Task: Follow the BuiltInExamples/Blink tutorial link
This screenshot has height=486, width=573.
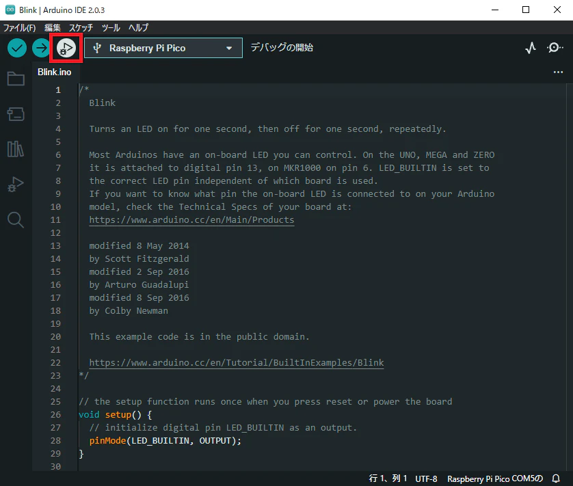Action: click(x=237, y=362)
